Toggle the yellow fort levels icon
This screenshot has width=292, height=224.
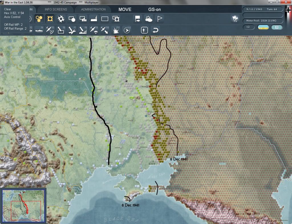pos(50,19)
